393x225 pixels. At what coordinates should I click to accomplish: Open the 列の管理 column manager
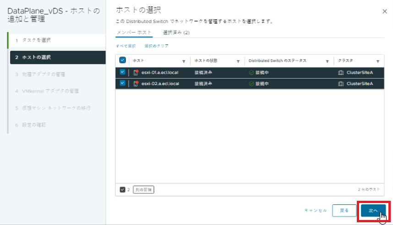point(143,189)
